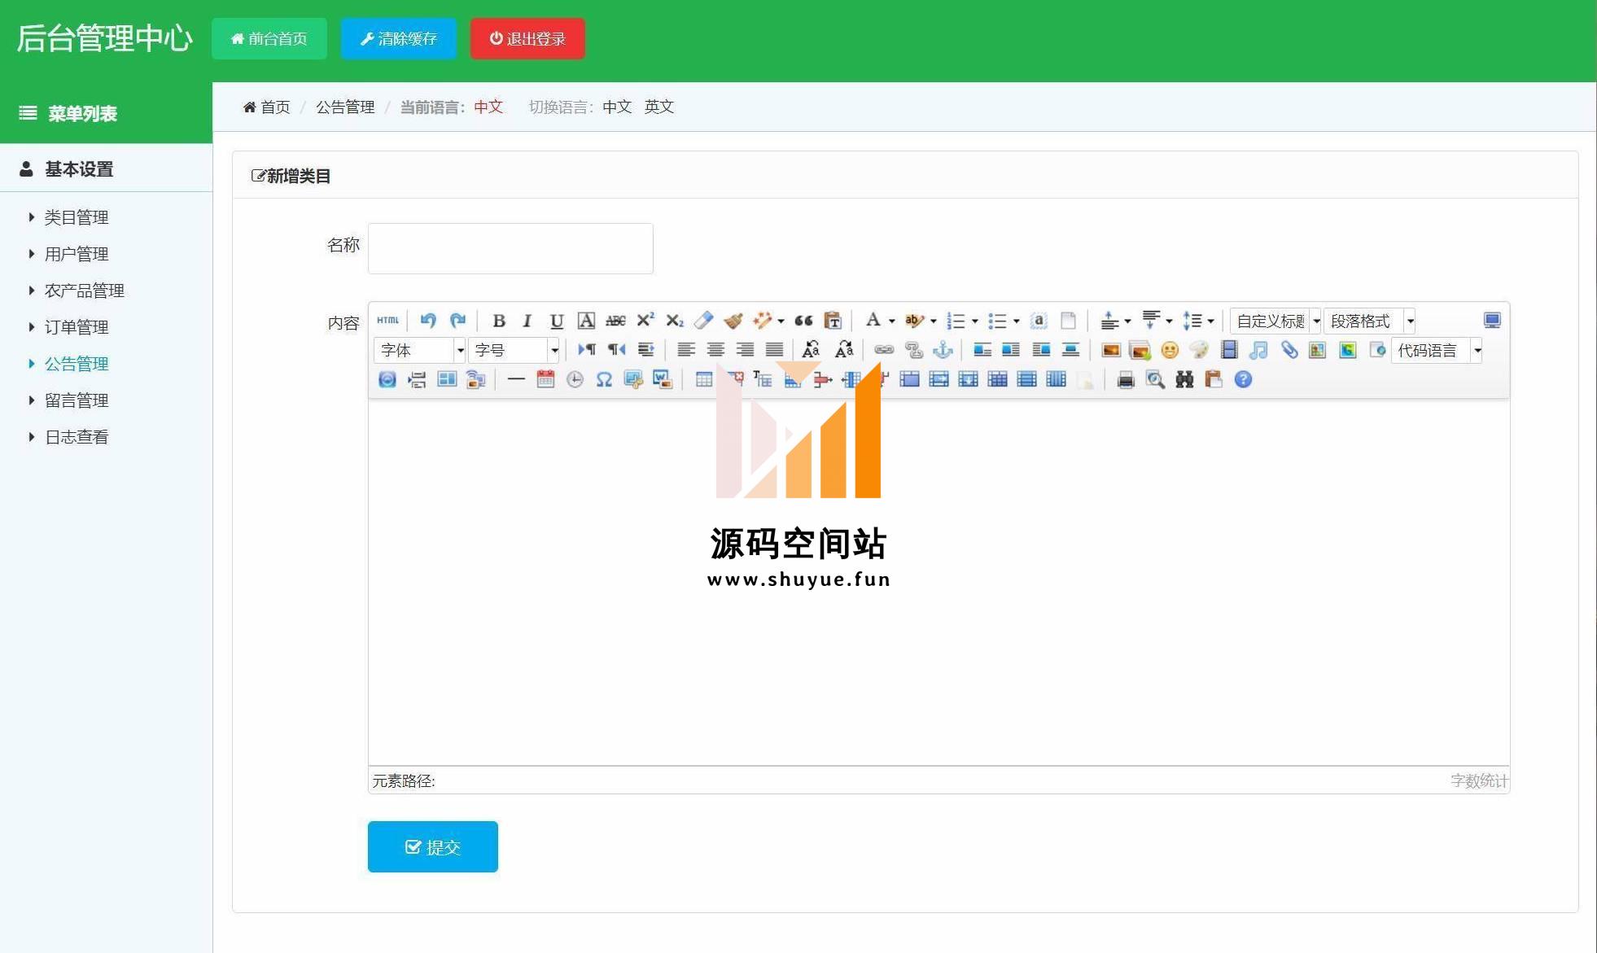1597x953 pixels.
Task: Align text left in editor
Action: [x=686, y=350]
